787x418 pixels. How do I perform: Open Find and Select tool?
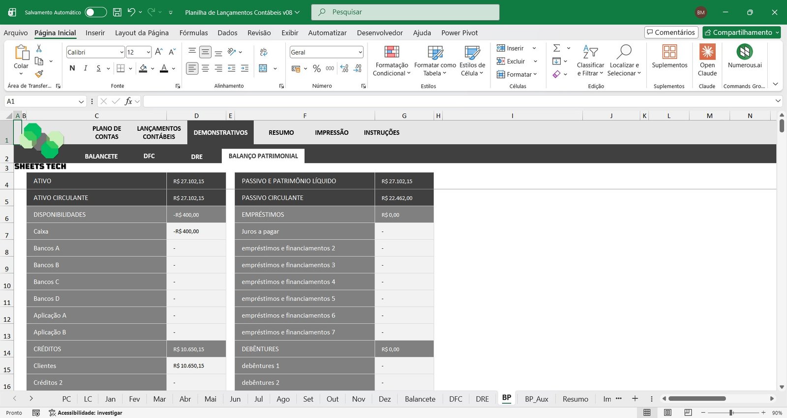[624, 61]
